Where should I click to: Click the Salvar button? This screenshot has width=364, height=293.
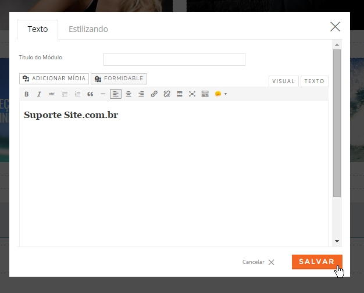tap(317, 262)
